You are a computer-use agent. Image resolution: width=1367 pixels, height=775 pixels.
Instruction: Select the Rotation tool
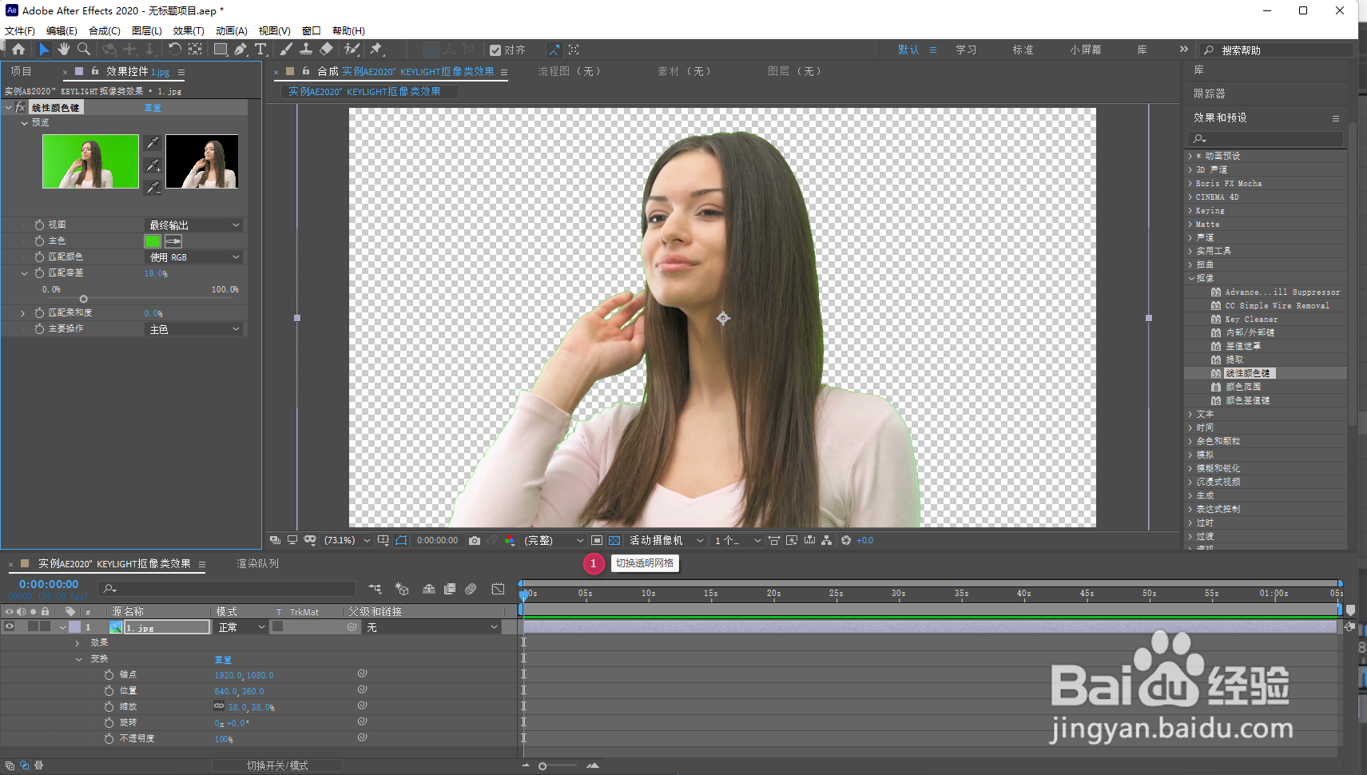(x=174, y=50)
